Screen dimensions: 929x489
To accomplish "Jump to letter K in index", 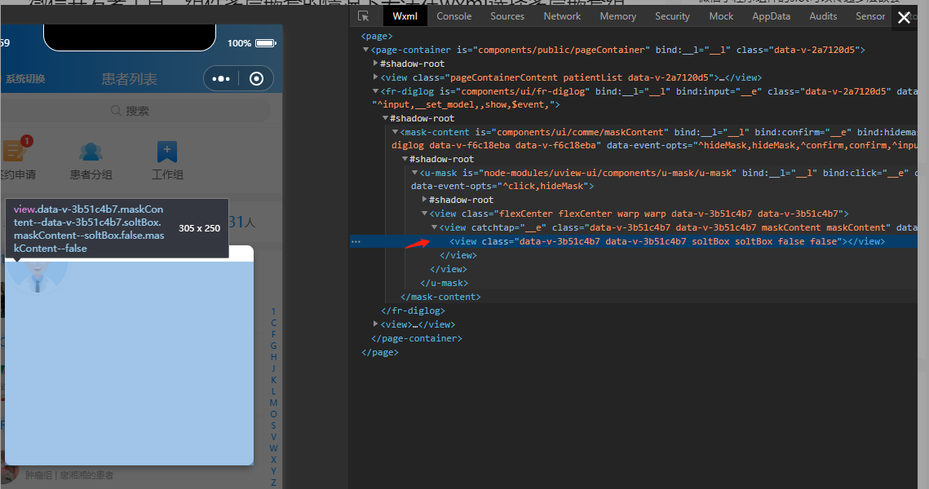I will (x=274, y=380).
